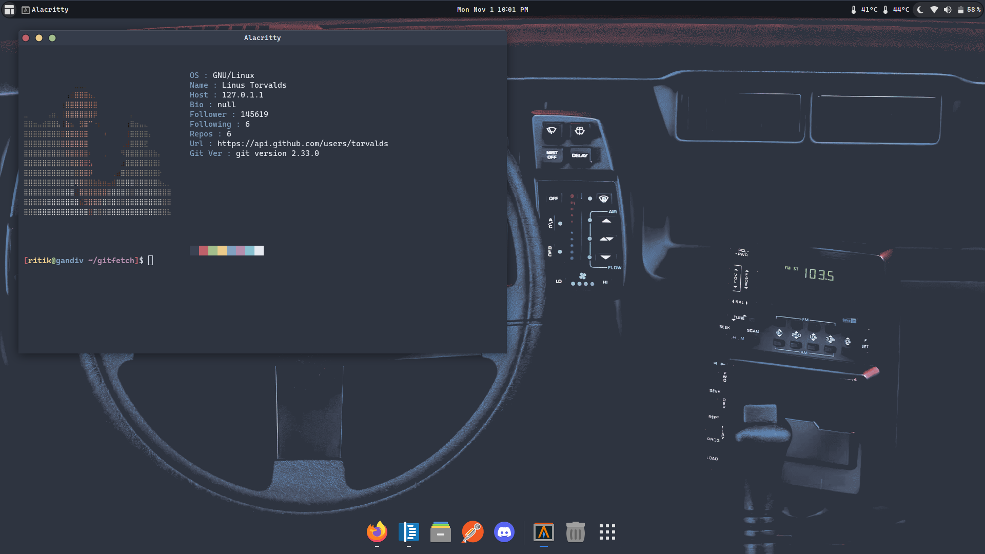Open the Wi-Fi network indicator

934,10
